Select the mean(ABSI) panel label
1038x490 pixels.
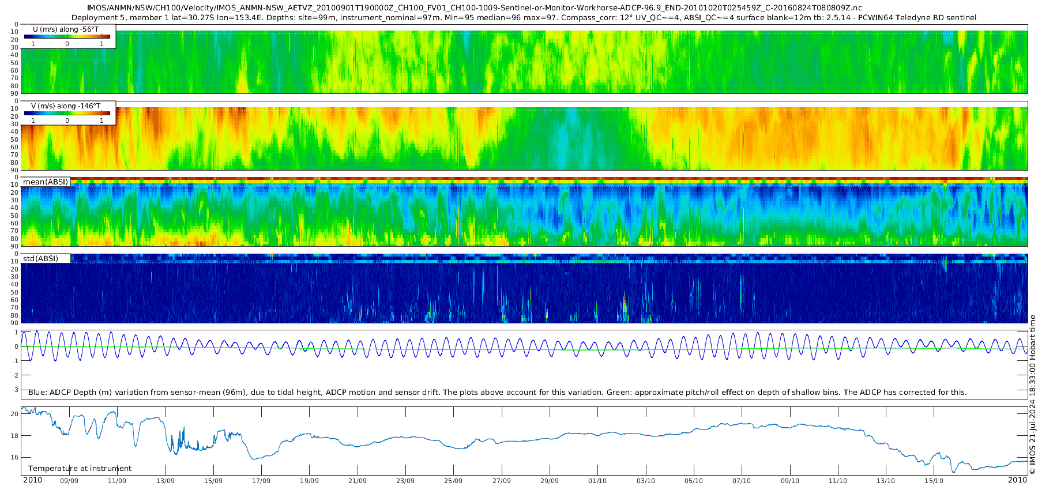tap(46, 182)
